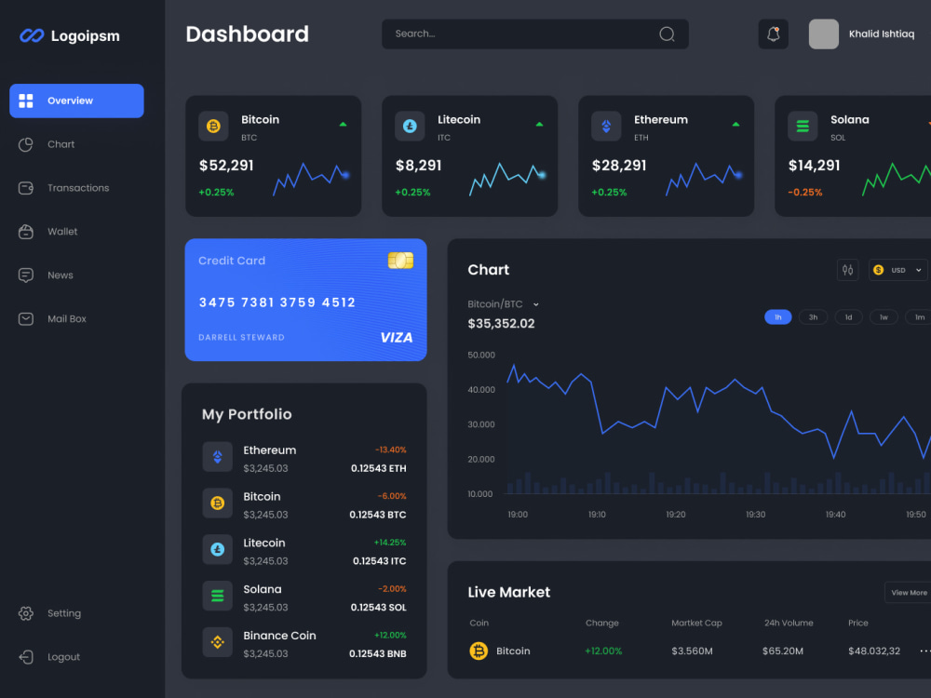Click the Logout link

(x=63, y=657)
